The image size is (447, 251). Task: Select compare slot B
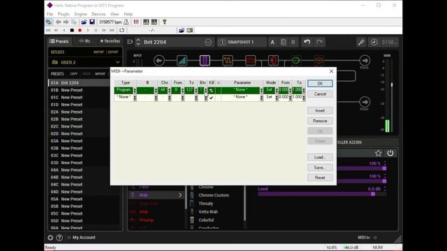pyautogui.click(x=293, y=42)
